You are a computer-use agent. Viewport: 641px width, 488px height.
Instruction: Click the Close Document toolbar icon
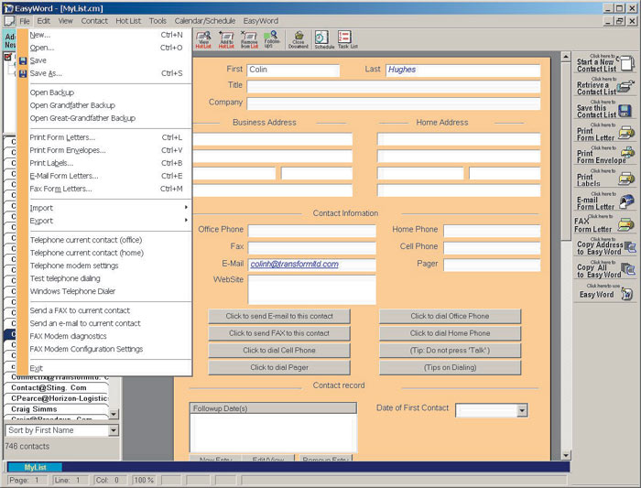(x=299, y=38)
